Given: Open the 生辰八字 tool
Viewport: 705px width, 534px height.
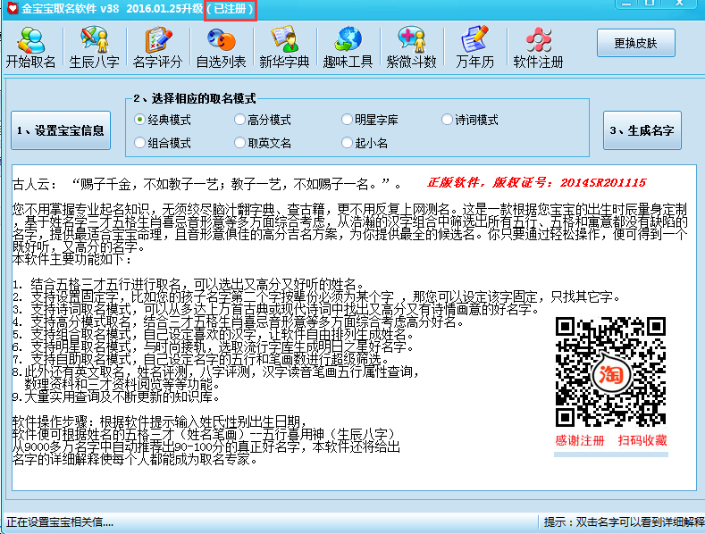Looking at the screenshot, I should pos(94,47).
